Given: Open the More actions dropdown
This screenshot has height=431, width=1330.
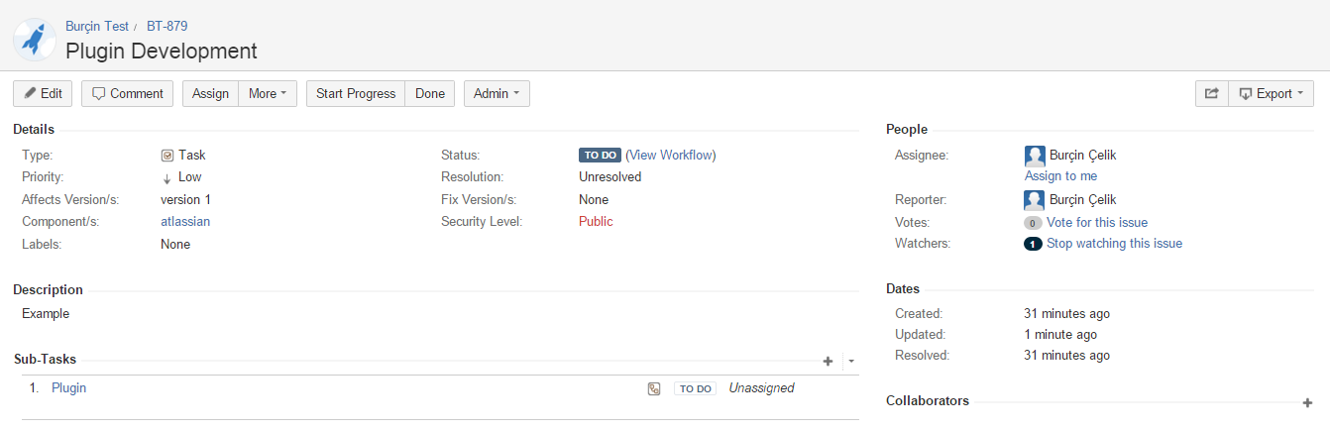Looking at the screenshot, I should (x=268, y=94).
